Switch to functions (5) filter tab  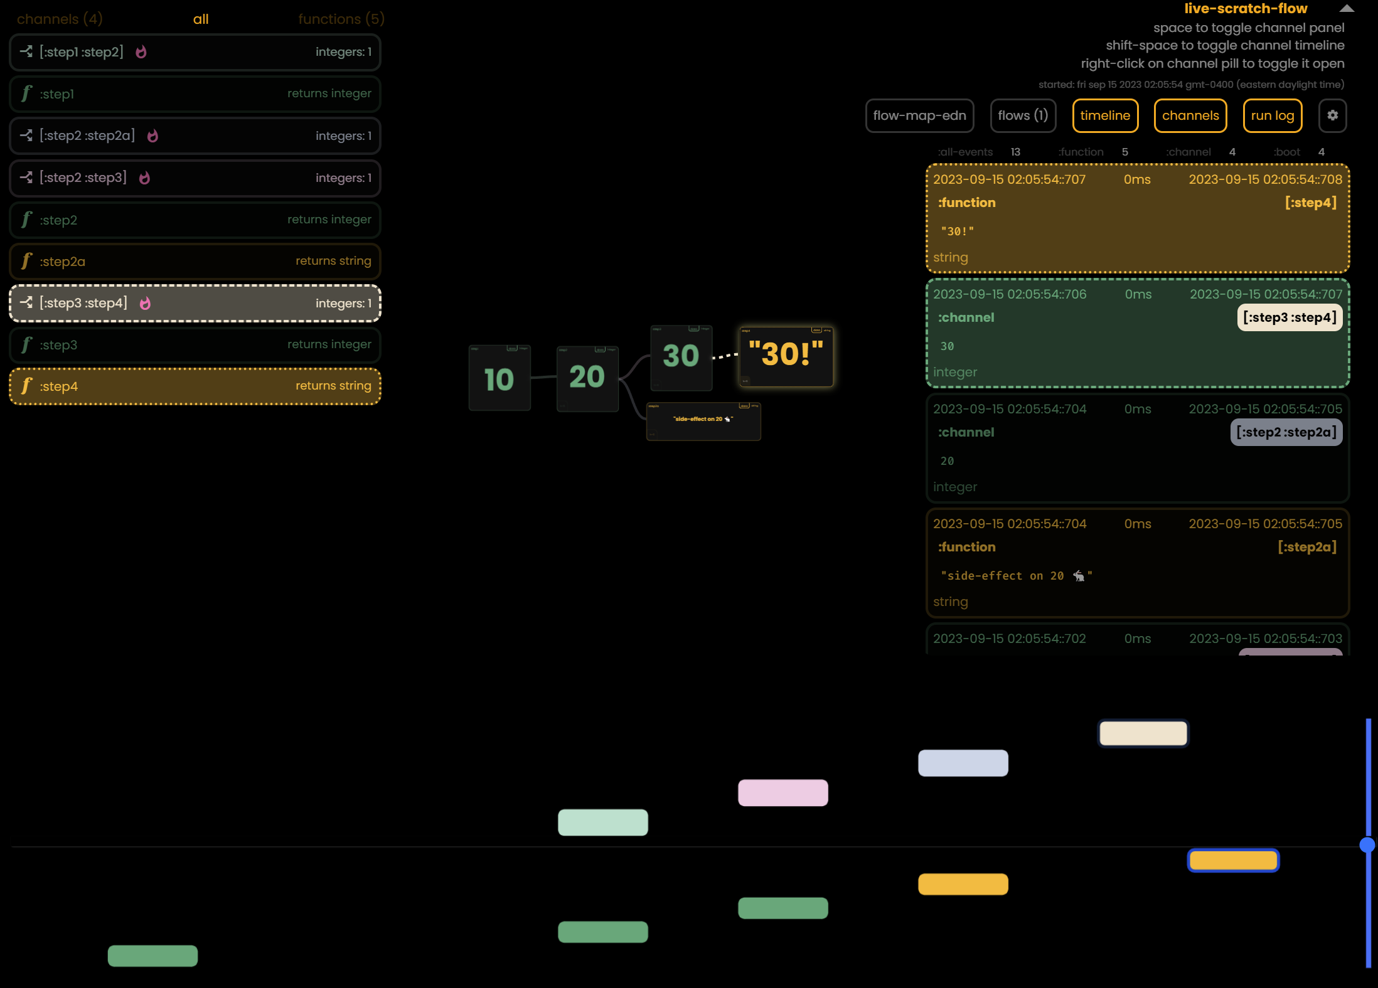pos(341,19)
